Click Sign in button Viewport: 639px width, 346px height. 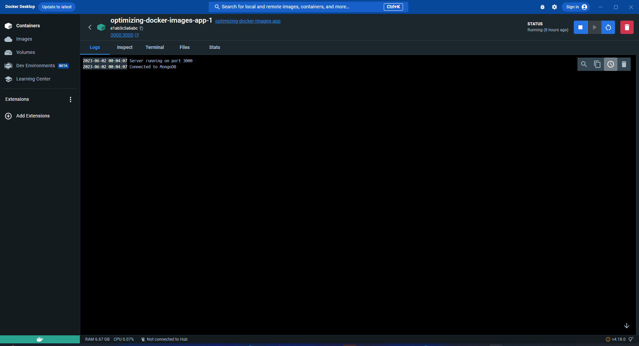pyautogui.click(x=576, y=7)
